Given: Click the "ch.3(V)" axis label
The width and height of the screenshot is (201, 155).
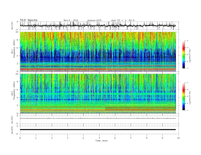Looking at the screenshot, I should coord(12,120).
